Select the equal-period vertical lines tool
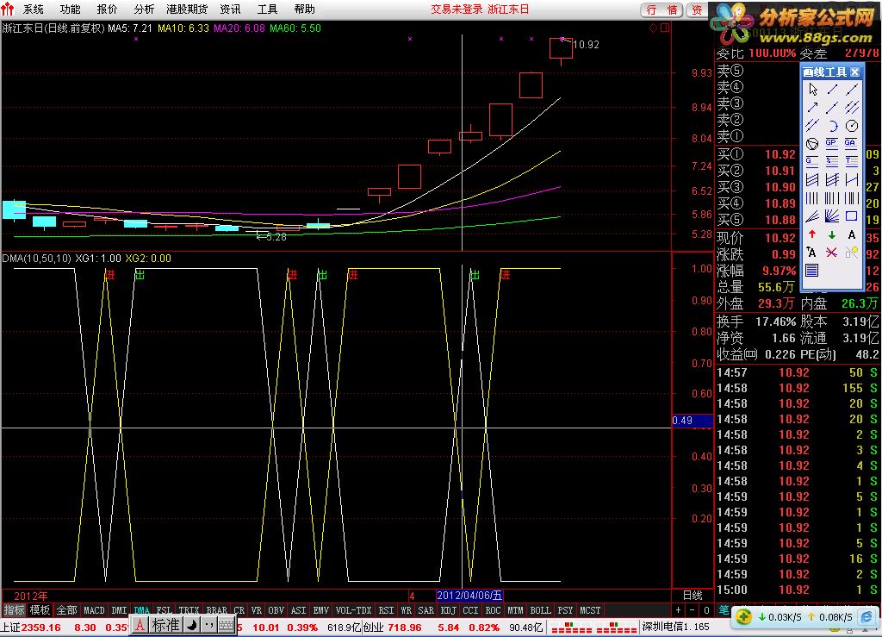The width and height of the screenshot is (882, 637). (812, 198)
